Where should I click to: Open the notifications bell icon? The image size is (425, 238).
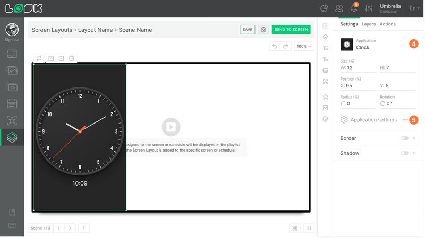coord(355,8)
